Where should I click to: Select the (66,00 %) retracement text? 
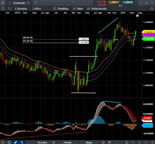(28, 37)
